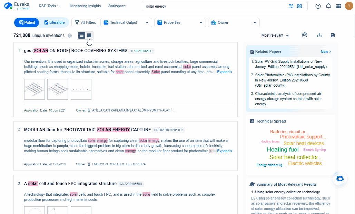Click 'Solar heat collector...' tag

click(x=296, y=157)
